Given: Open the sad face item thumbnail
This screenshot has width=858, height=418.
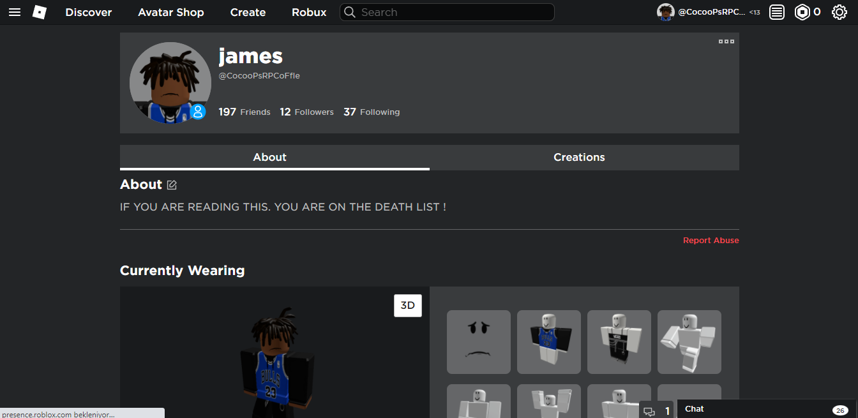Looking at the screenshot, I should [479, 342].
